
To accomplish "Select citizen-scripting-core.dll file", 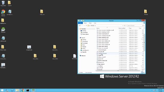I will [104, 32].
